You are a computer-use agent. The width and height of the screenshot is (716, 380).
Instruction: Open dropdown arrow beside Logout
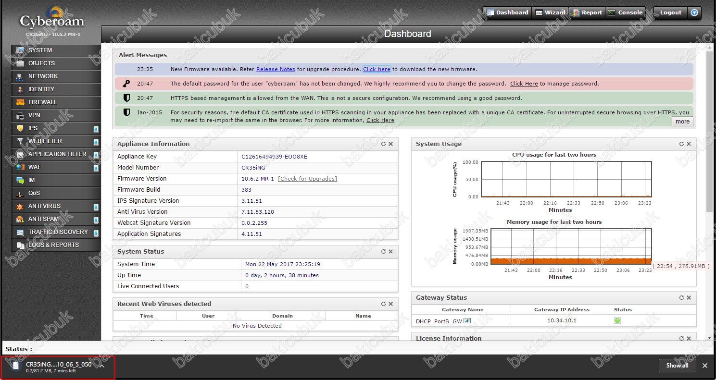coord(694,13)
